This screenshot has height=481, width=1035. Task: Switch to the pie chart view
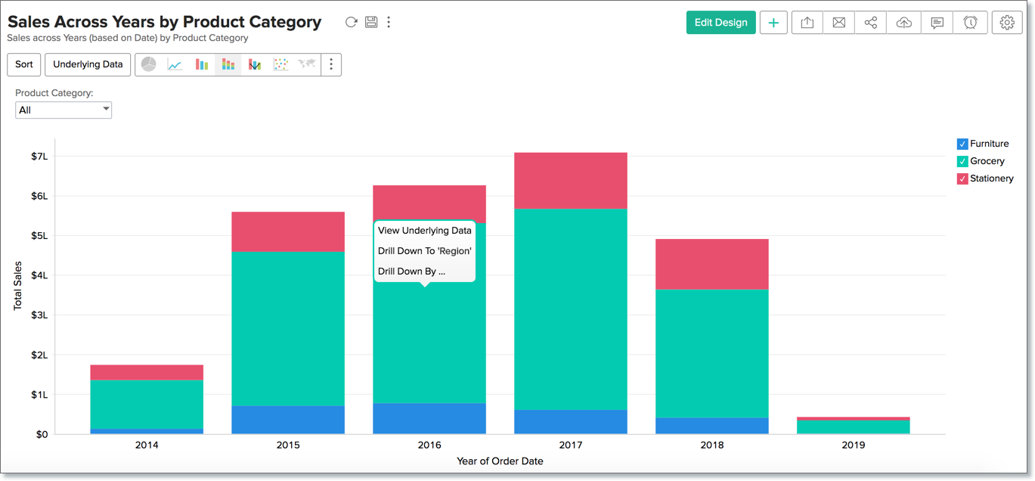(149, 64)
